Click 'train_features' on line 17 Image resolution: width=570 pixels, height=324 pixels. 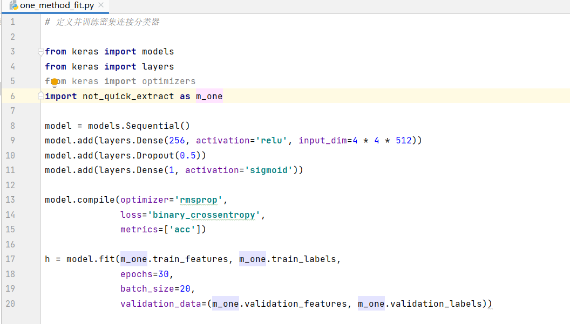pyautogui.click(x=190, y=259)
